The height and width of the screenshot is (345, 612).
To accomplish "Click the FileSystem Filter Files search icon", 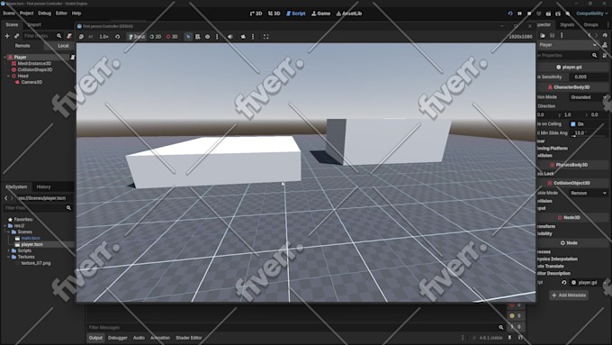I will [x=68, y=208].
